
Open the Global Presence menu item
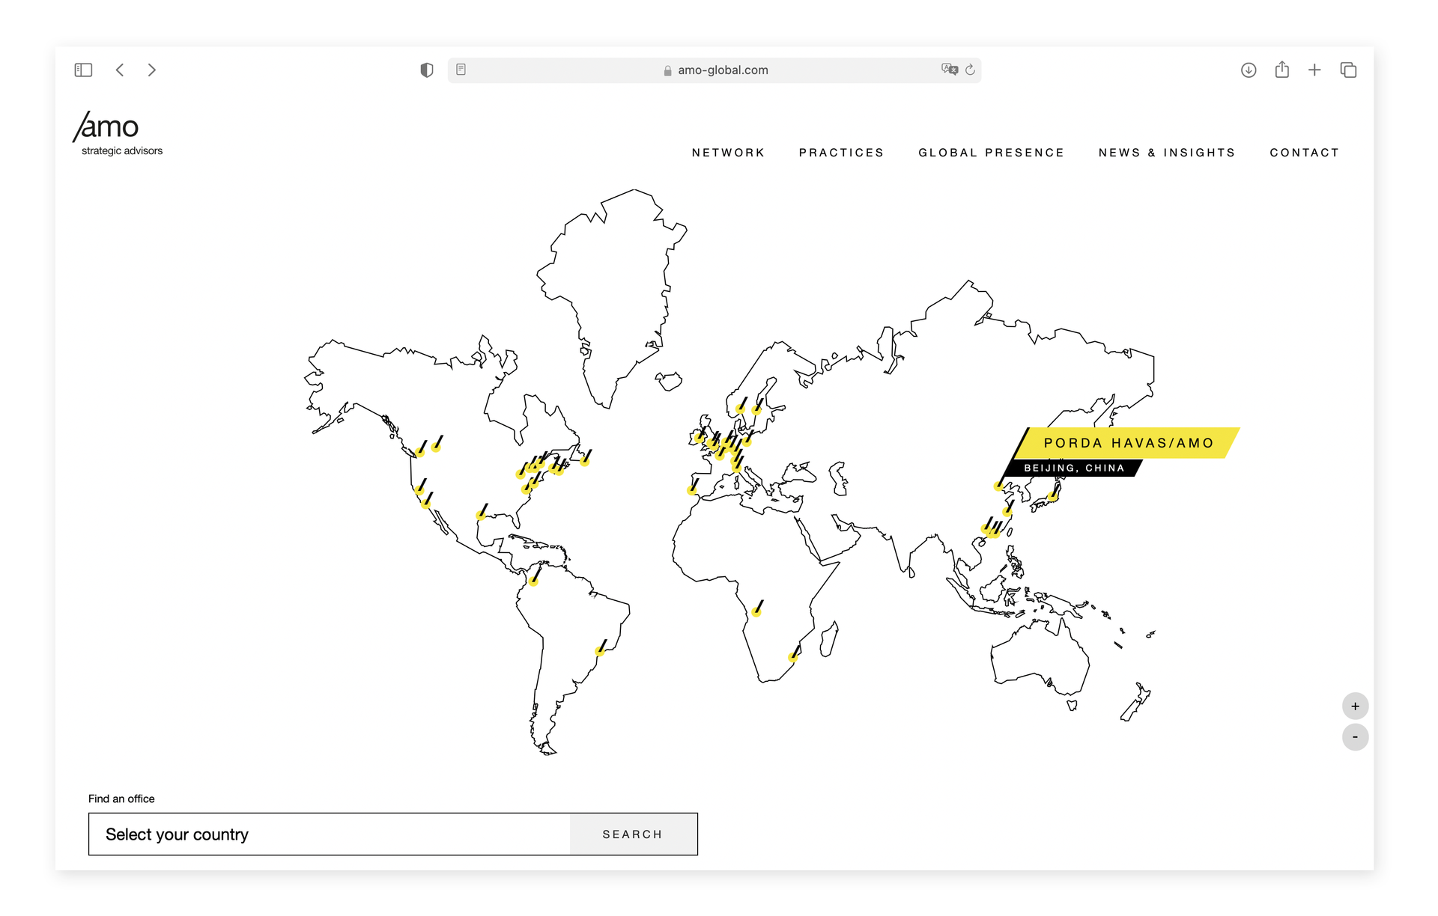click(991, 153)
